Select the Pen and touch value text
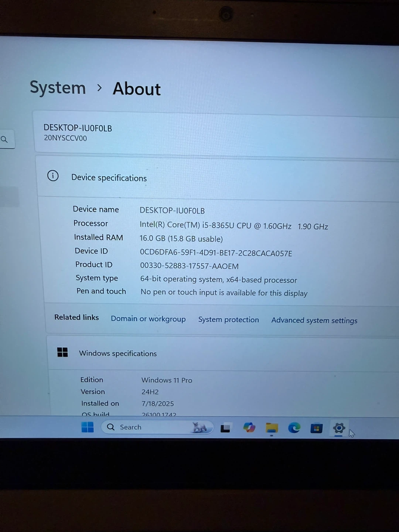 [224, 293]
